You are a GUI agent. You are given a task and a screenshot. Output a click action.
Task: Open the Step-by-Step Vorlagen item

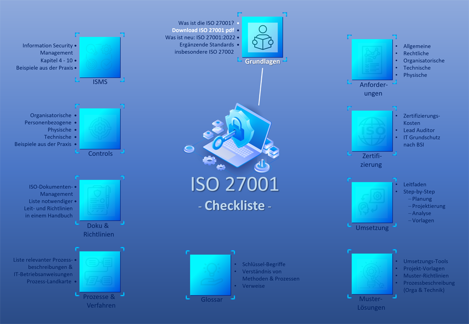coord(423,220)
